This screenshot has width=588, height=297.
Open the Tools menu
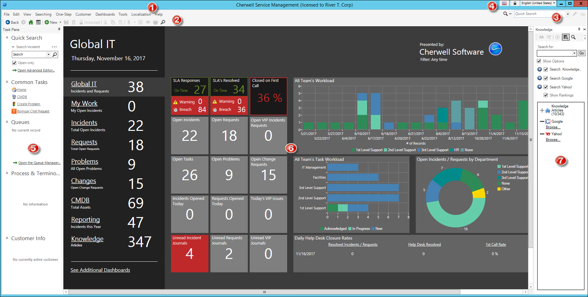click(123, 14)
